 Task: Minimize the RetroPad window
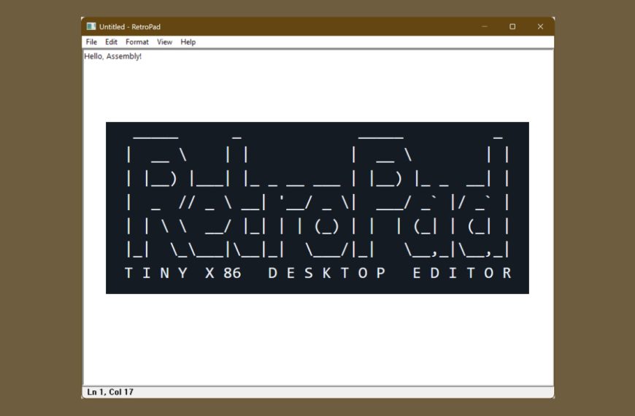pos(485,26)
